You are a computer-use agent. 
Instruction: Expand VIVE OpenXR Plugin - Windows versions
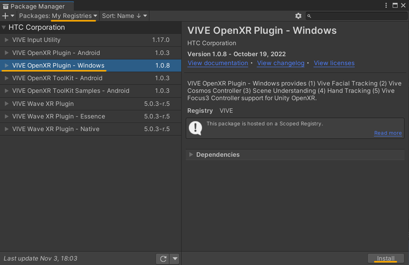coord(7,65)
